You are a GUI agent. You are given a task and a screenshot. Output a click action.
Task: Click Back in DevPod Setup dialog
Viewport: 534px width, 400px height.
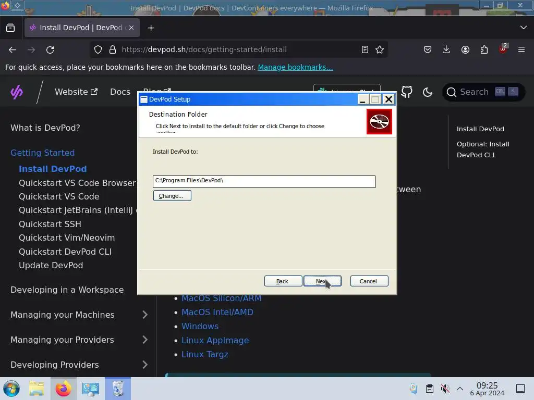(x=283, y=281)
